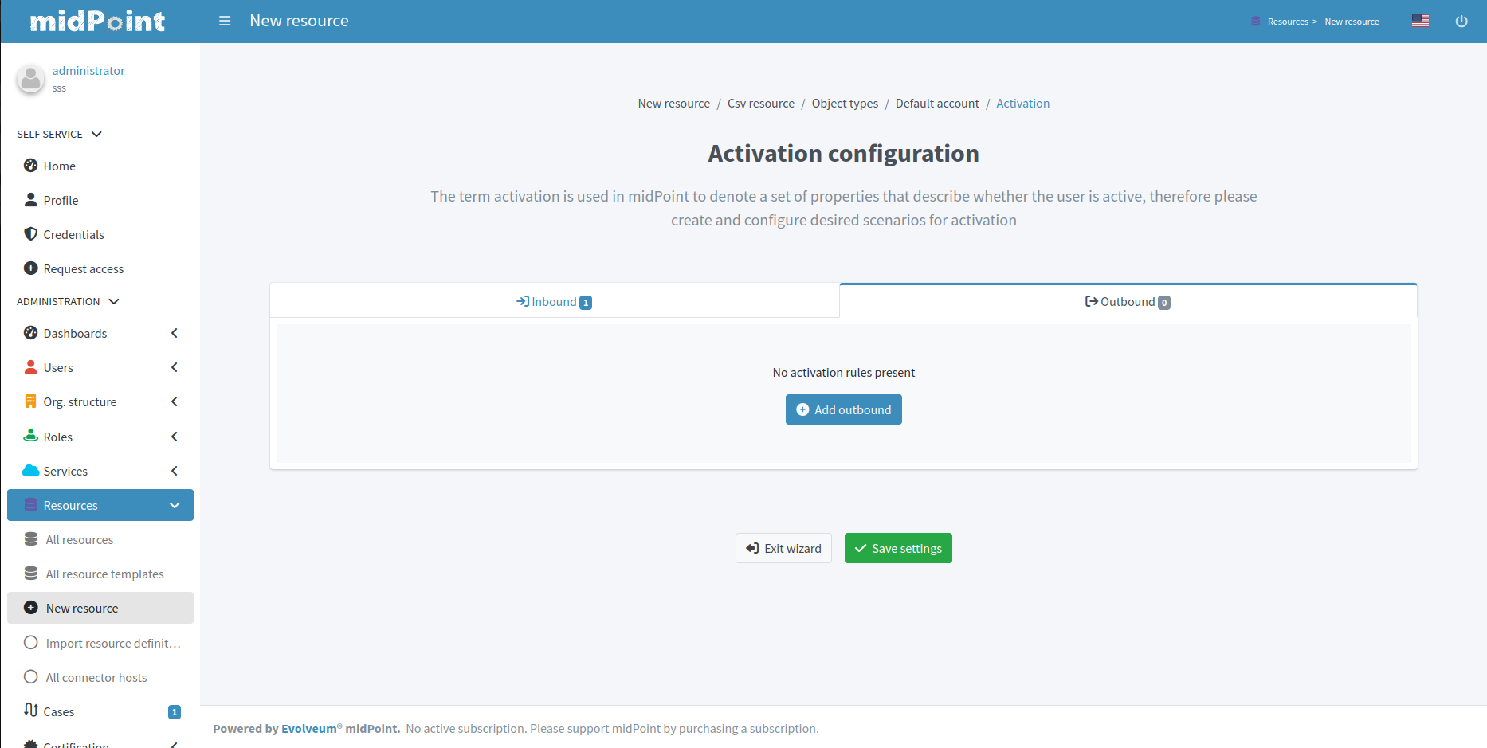Open All connector hosts menu item
The width and height of the screenshot is (1487, 748).
(96, 677)
